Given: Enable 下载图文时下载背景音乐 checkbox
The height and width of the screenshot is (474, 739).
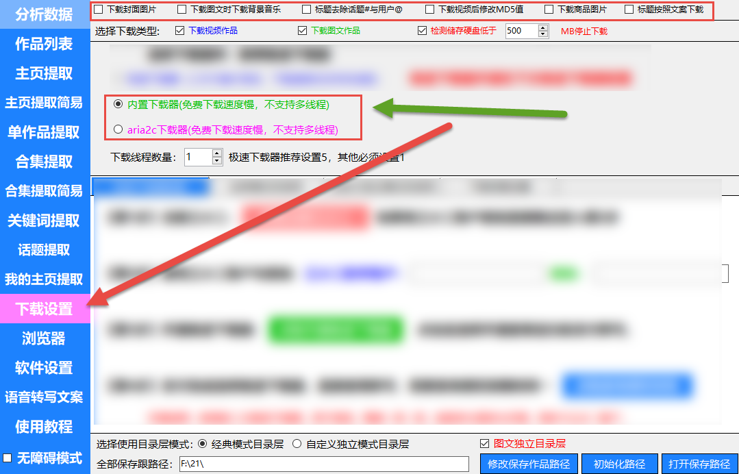Looking at the screenshot, I should [182, 10].
